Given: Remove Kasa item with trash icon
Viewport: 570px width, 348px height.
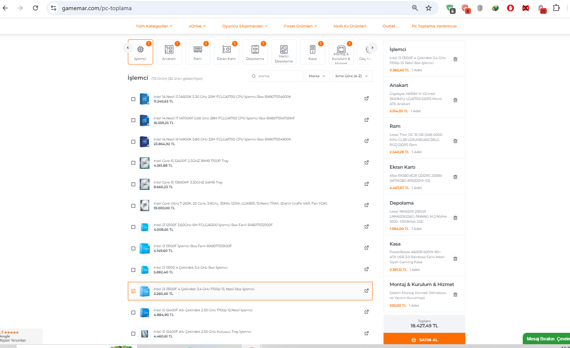Looking at the screenshot, I should [x=455, y=259].
